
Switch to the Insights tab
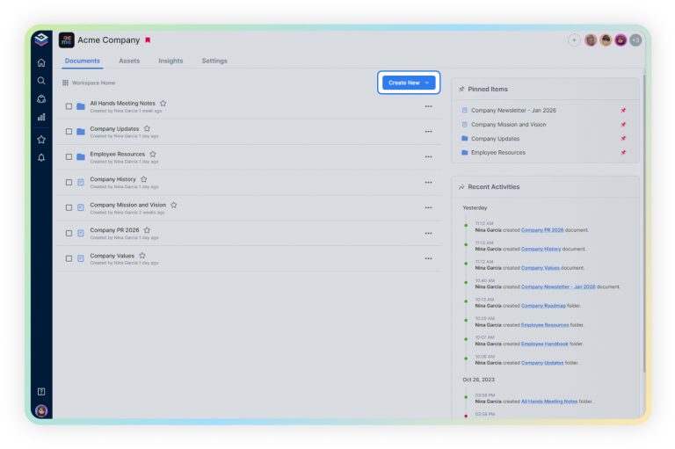[171, 61]
